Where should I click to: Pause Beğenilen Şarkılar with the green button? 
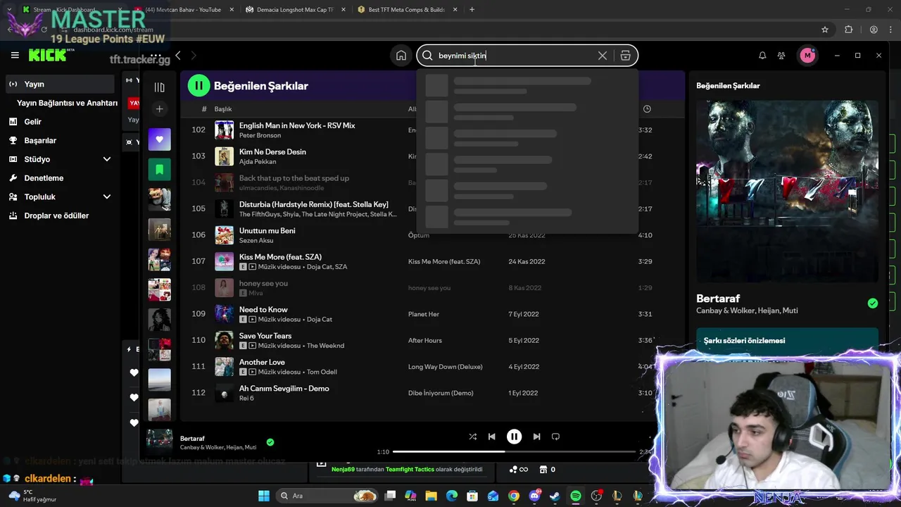199,86
